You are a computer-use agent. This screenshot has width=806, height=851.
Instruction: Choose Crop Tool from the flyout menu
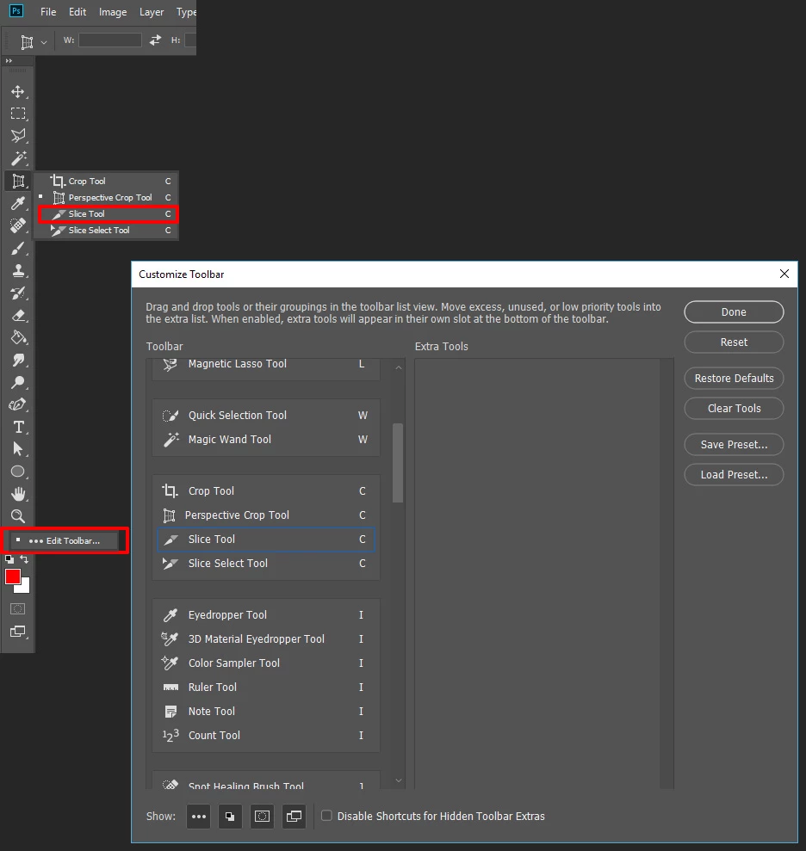(107, 182)
